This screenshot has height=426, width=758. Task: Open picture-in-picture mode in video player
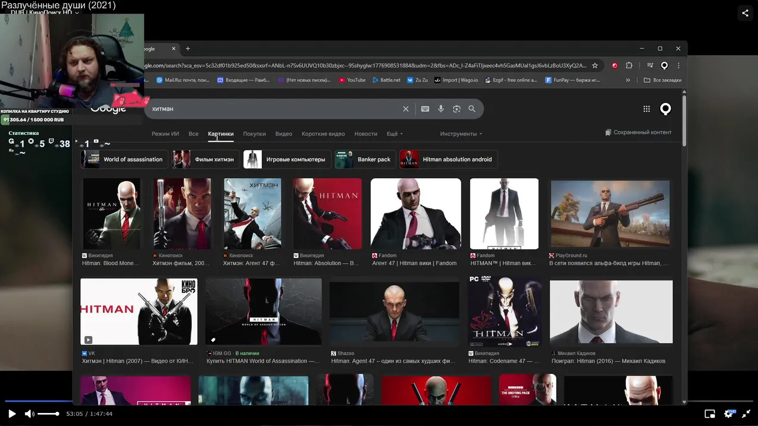pos(709,414)
